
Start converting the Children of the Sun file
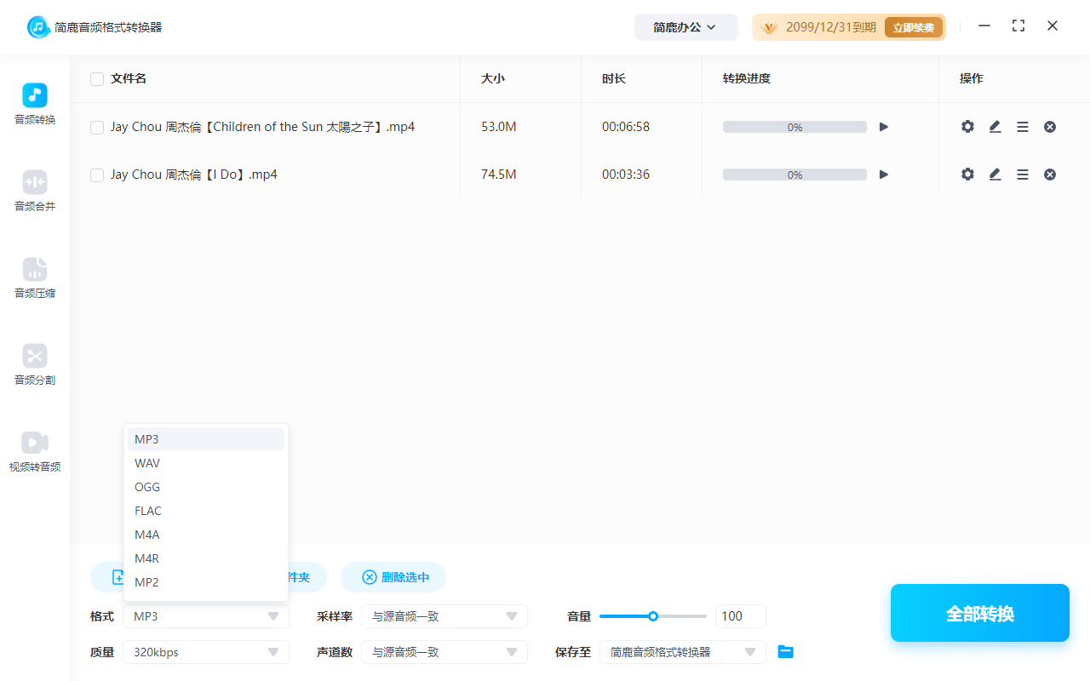[x=883, y=126]
